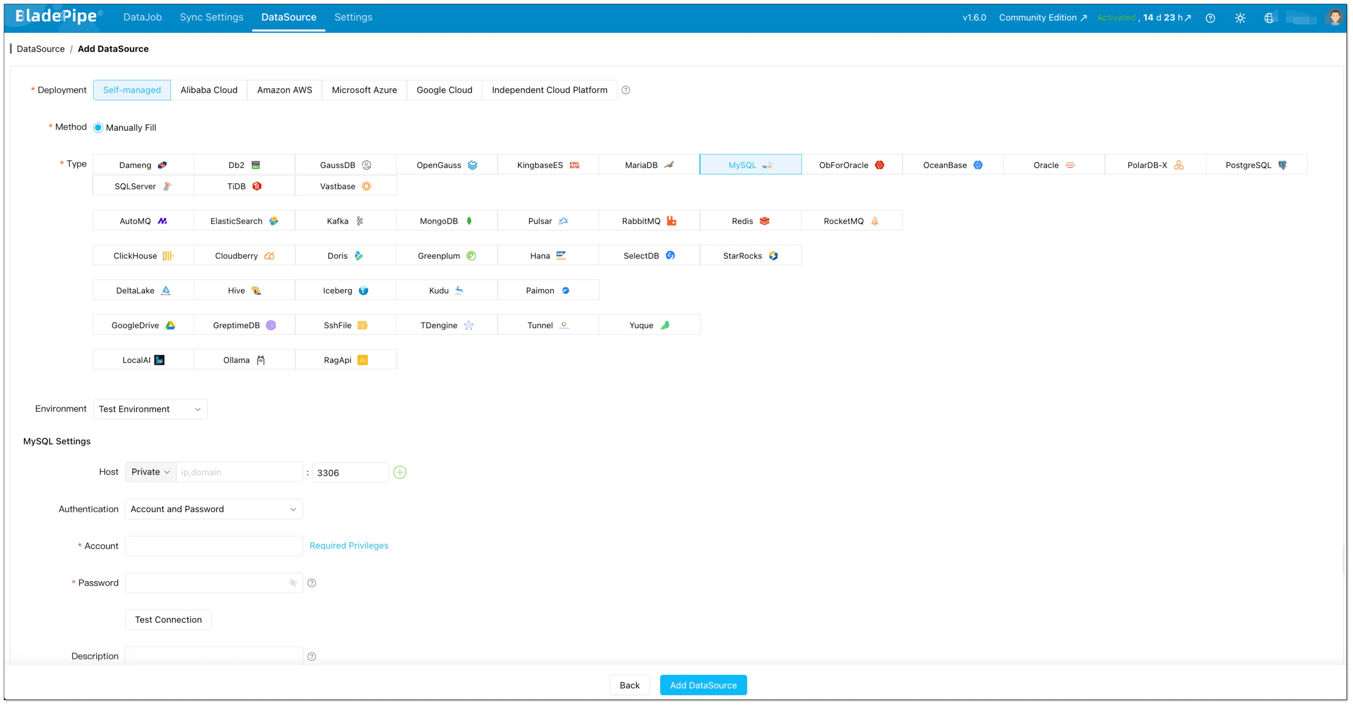
Task: Open the Sync Settings tab
Action: pos(211,17)
